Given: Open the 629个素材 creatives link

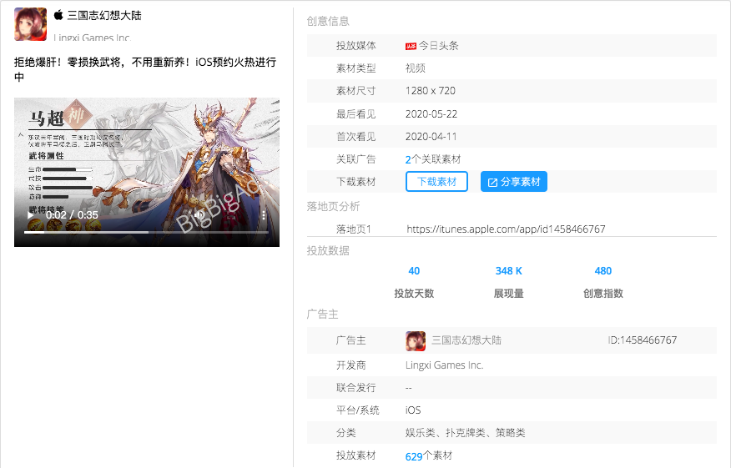Looking at the screenshot, I should click(x=428, y=455).
